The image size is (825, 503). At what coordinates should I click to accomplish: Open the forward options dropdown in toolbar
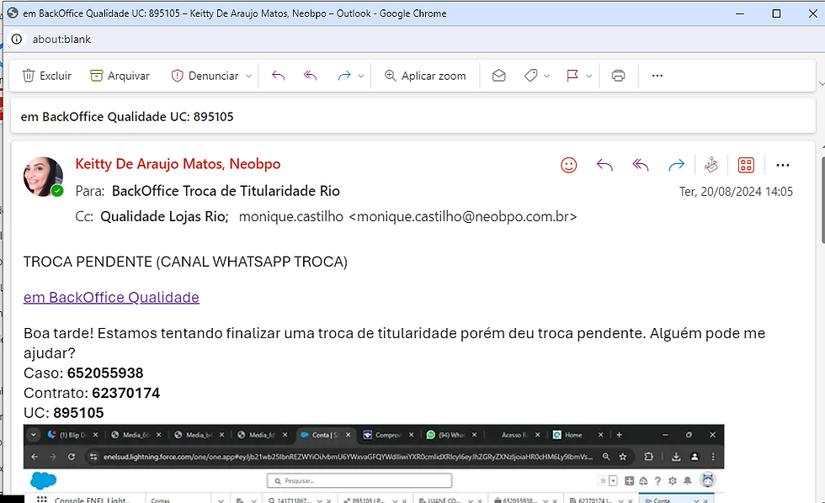tap(361, 76)
